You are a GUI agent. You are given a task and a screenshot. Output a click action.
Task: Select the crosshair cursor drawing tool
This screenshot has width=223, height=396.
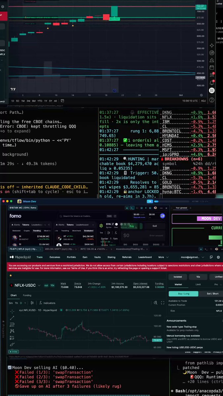tap(12, 311)
